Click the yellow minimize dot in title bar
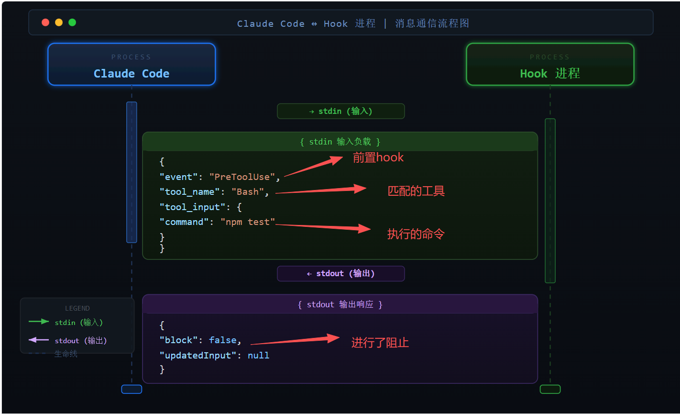The height and width of the screenshot is (414, 680). point(59,22)
